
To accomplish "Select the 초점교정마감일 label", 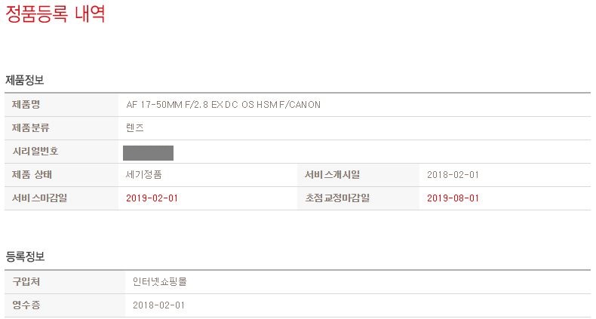I will pos(337,198).
